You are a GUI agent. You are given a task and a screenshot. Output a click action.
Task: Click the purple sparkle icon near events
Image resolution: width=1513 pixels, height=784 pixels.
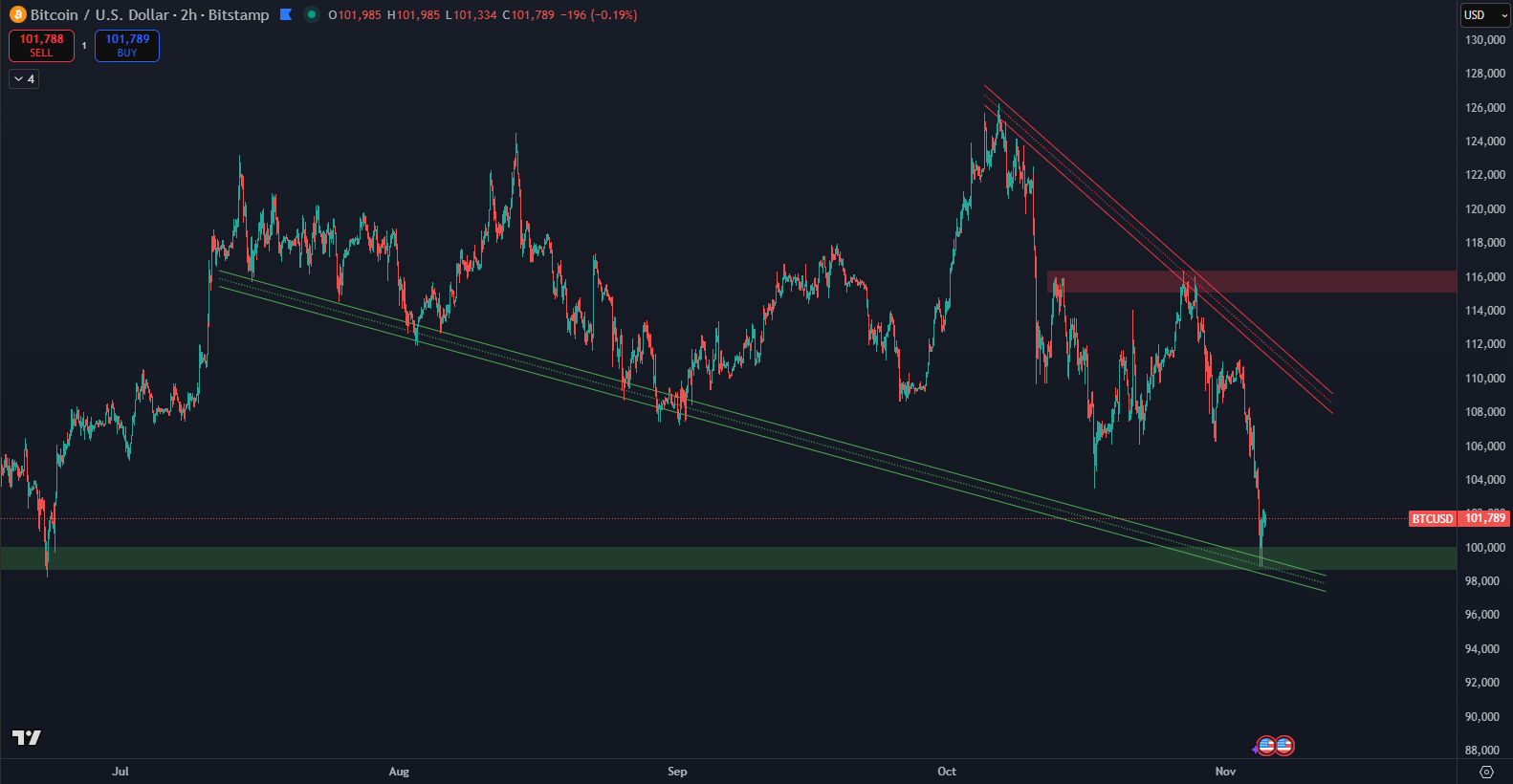pos(1255,750)
